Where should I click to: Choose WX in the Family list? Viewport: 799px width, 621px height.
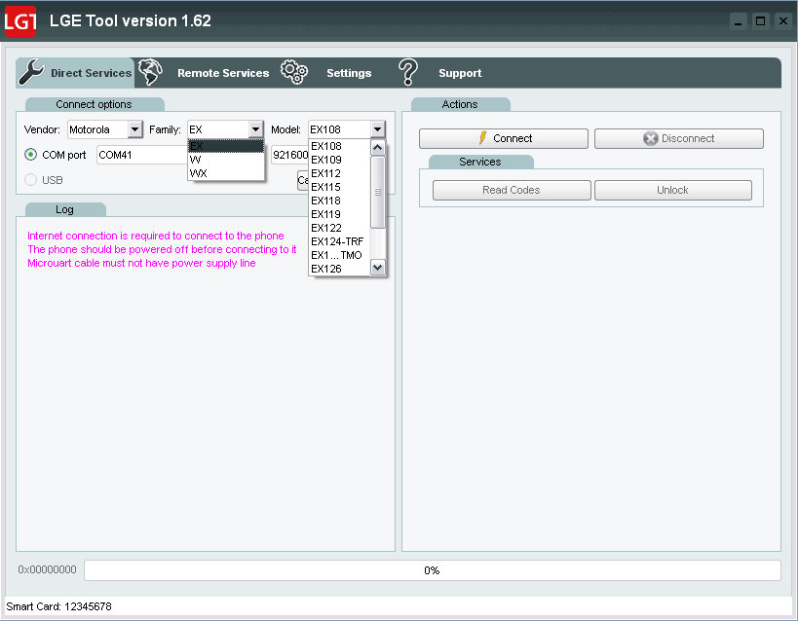click(226, 173)
